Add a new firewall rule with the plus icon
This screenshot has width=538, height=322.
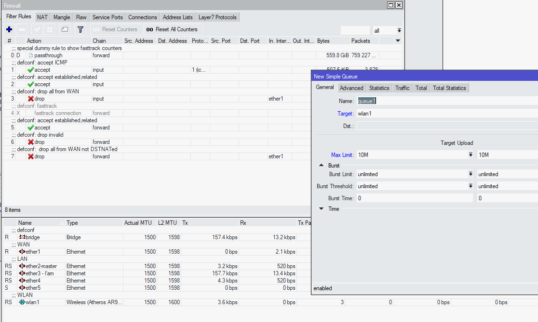click(x=9, y=29)
